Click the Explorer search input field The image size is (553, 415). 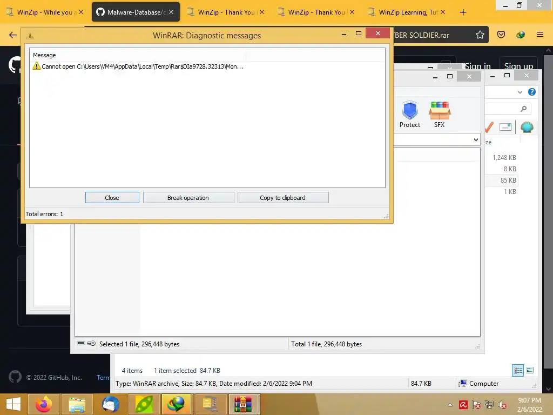[508, 109]
